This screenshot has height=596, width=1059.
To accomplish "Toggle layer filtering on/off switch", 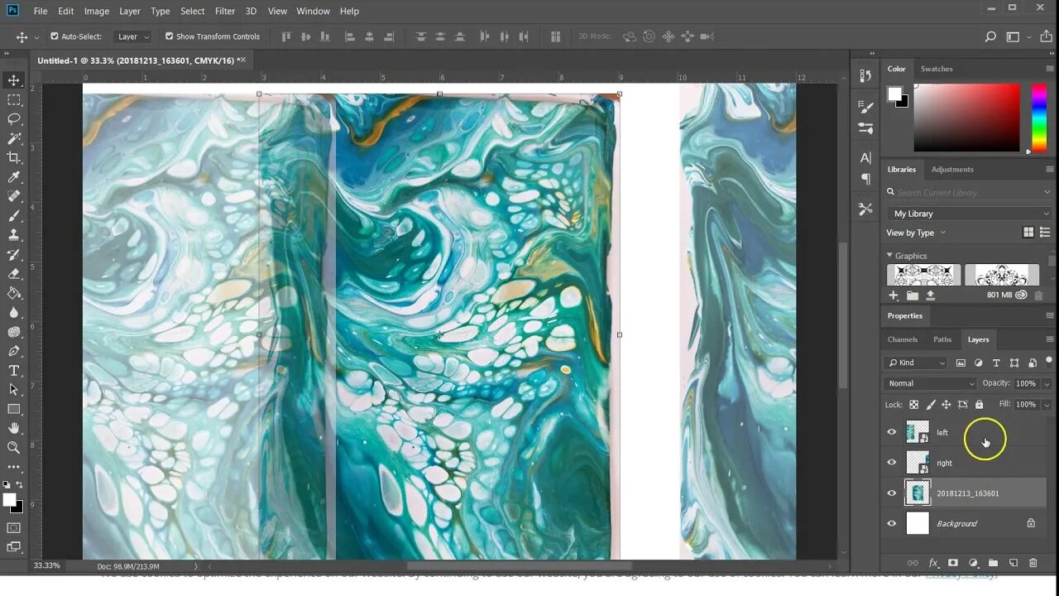I will (1049, 361).
